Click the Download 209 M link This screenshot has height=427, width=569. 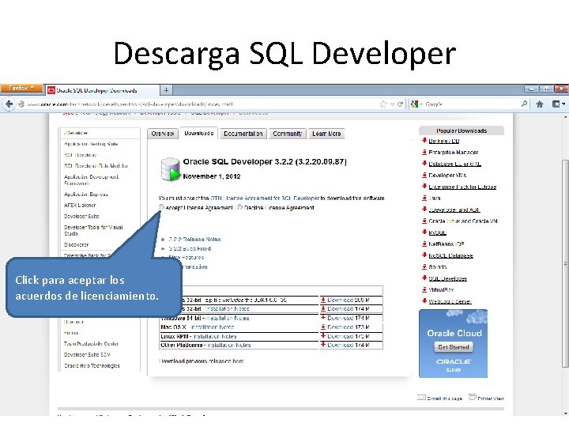(349, 300)
